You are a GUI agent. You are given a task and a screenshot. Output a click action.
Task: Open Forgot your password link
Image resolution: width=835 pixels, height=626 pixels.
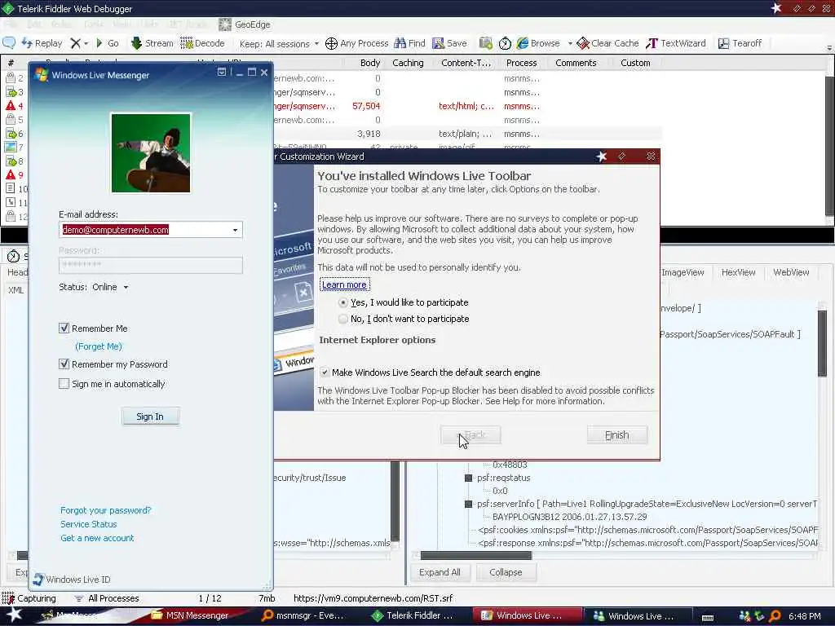(105, 510)
